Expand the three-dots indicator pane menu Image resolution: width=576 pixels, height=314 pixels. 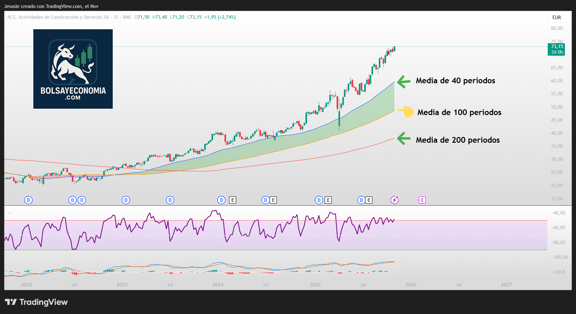(x=10, y=213)
